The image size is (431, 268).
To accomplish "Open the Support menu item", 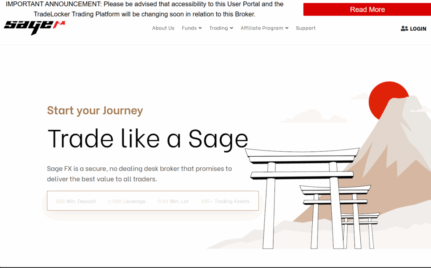I will pyautogui.click(x=306, y=28).
